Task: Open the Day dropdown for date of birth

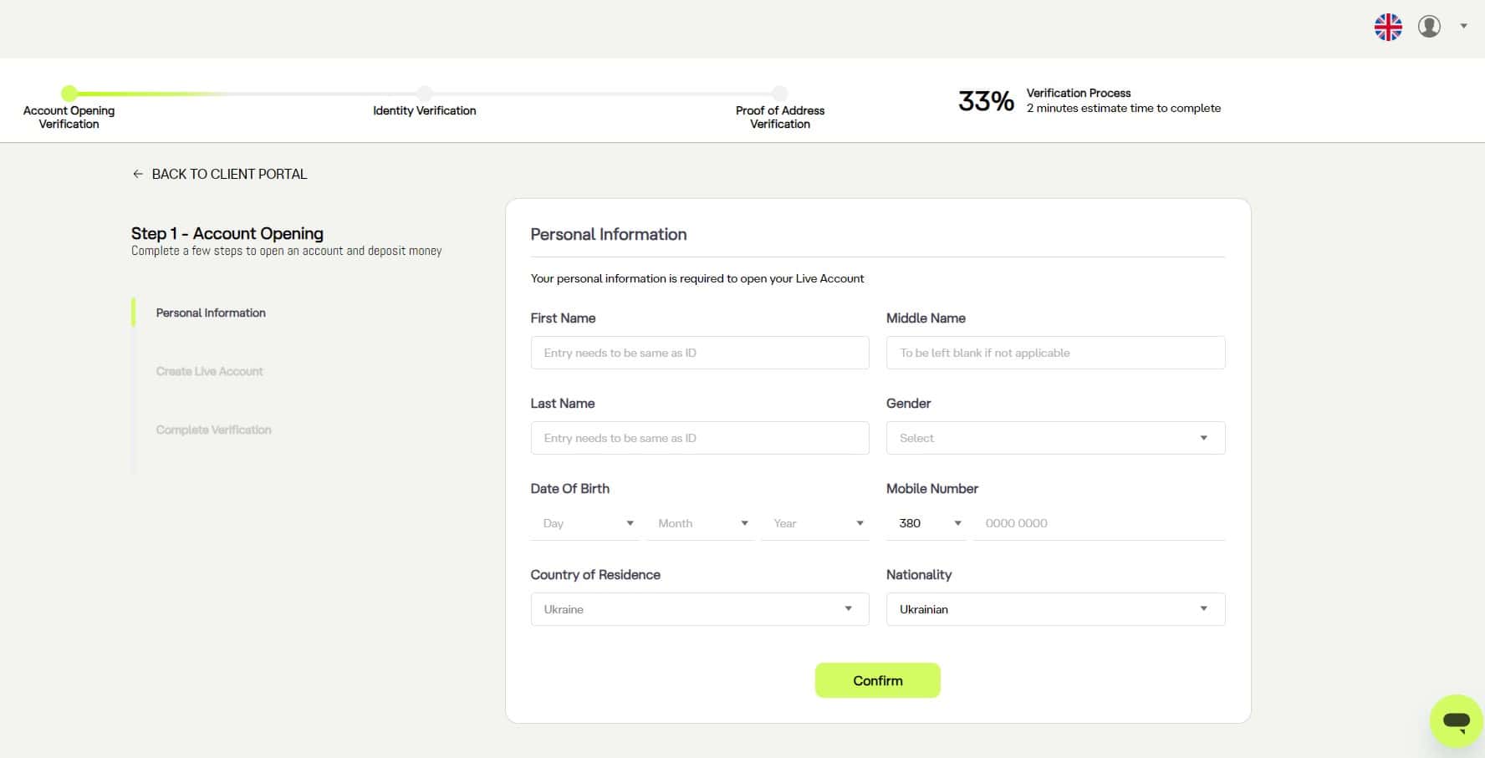Action: (x=585, y=523)
